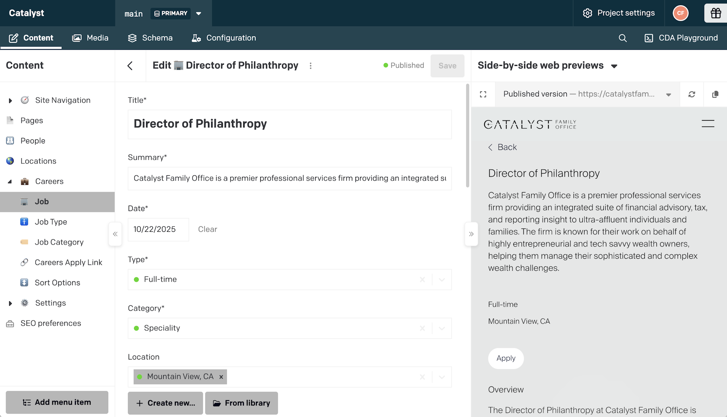Refresh the web preview
Screen dimensions: 727x417
click(691, 94)
